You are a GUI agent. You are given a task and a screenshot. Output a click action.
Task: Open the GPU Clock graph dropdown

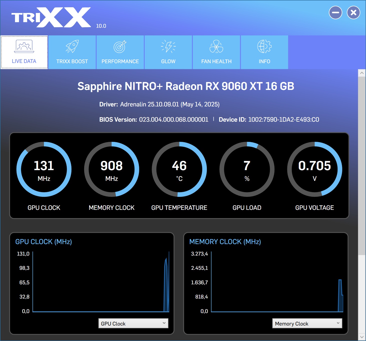133,323
